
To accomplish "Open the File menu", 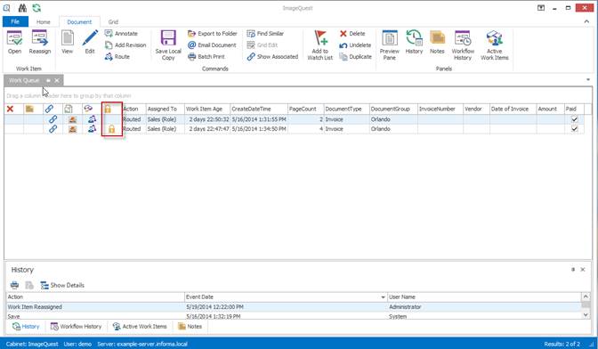I will point(15,21).
